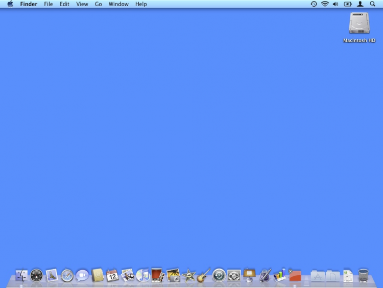
Task: Open System Preferences gear icon in Dock
Action: [x=234, y=276]
